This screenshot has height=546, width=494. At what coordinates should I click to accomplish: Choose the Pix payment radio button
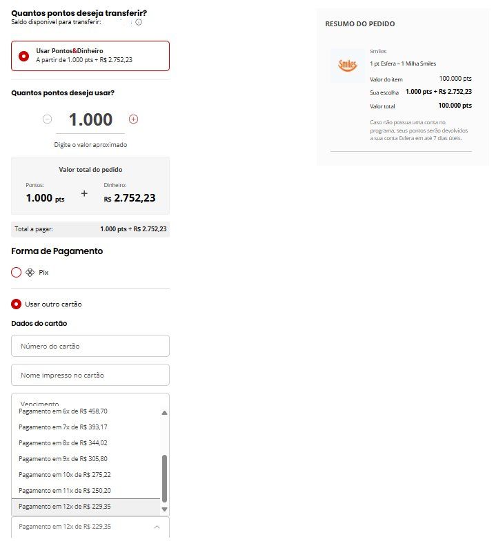(x=17, y=273)
